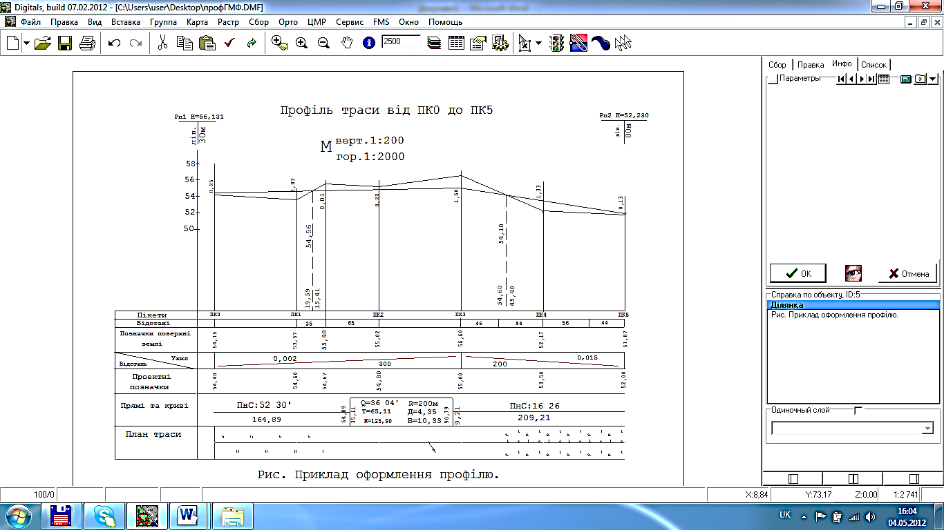This screenshot has width=944, height=530.
Task: Select the Pan hand tool
Action: point(347,43)
